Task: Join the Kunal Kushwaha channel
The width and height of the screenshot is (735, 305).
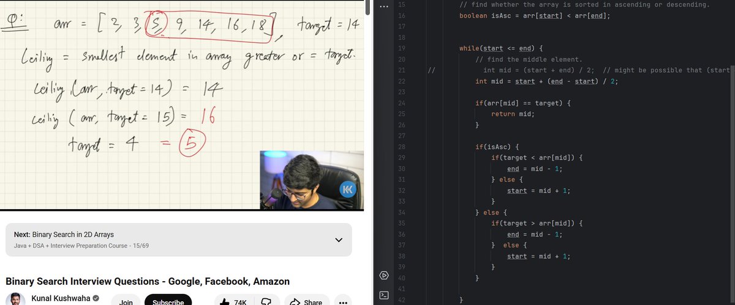Action: [x=126, y=302]
